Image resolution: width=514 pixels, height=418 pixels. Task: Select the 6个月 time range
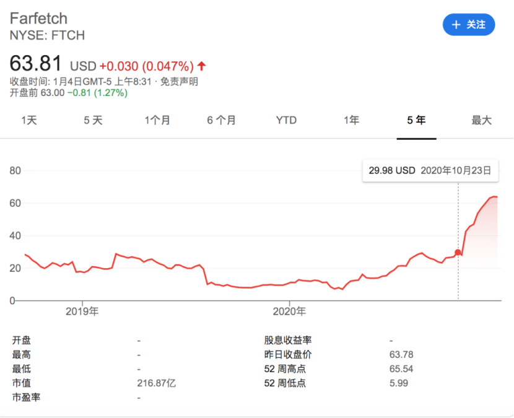click(x=222, y=121)
